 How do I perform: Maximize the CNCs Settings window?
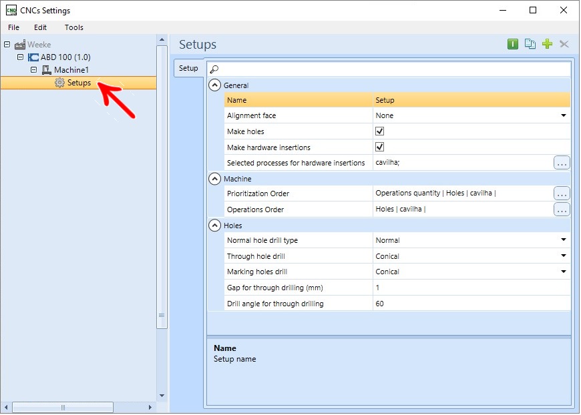pos(532,11)
